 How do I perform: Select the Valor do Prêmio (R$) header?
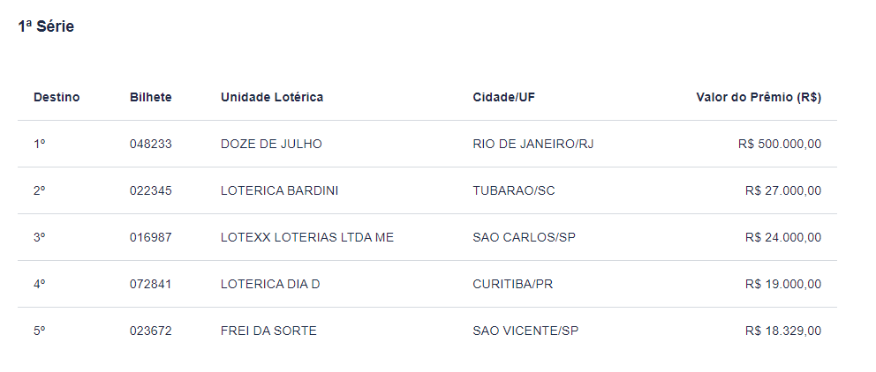(x=759, y=97)
